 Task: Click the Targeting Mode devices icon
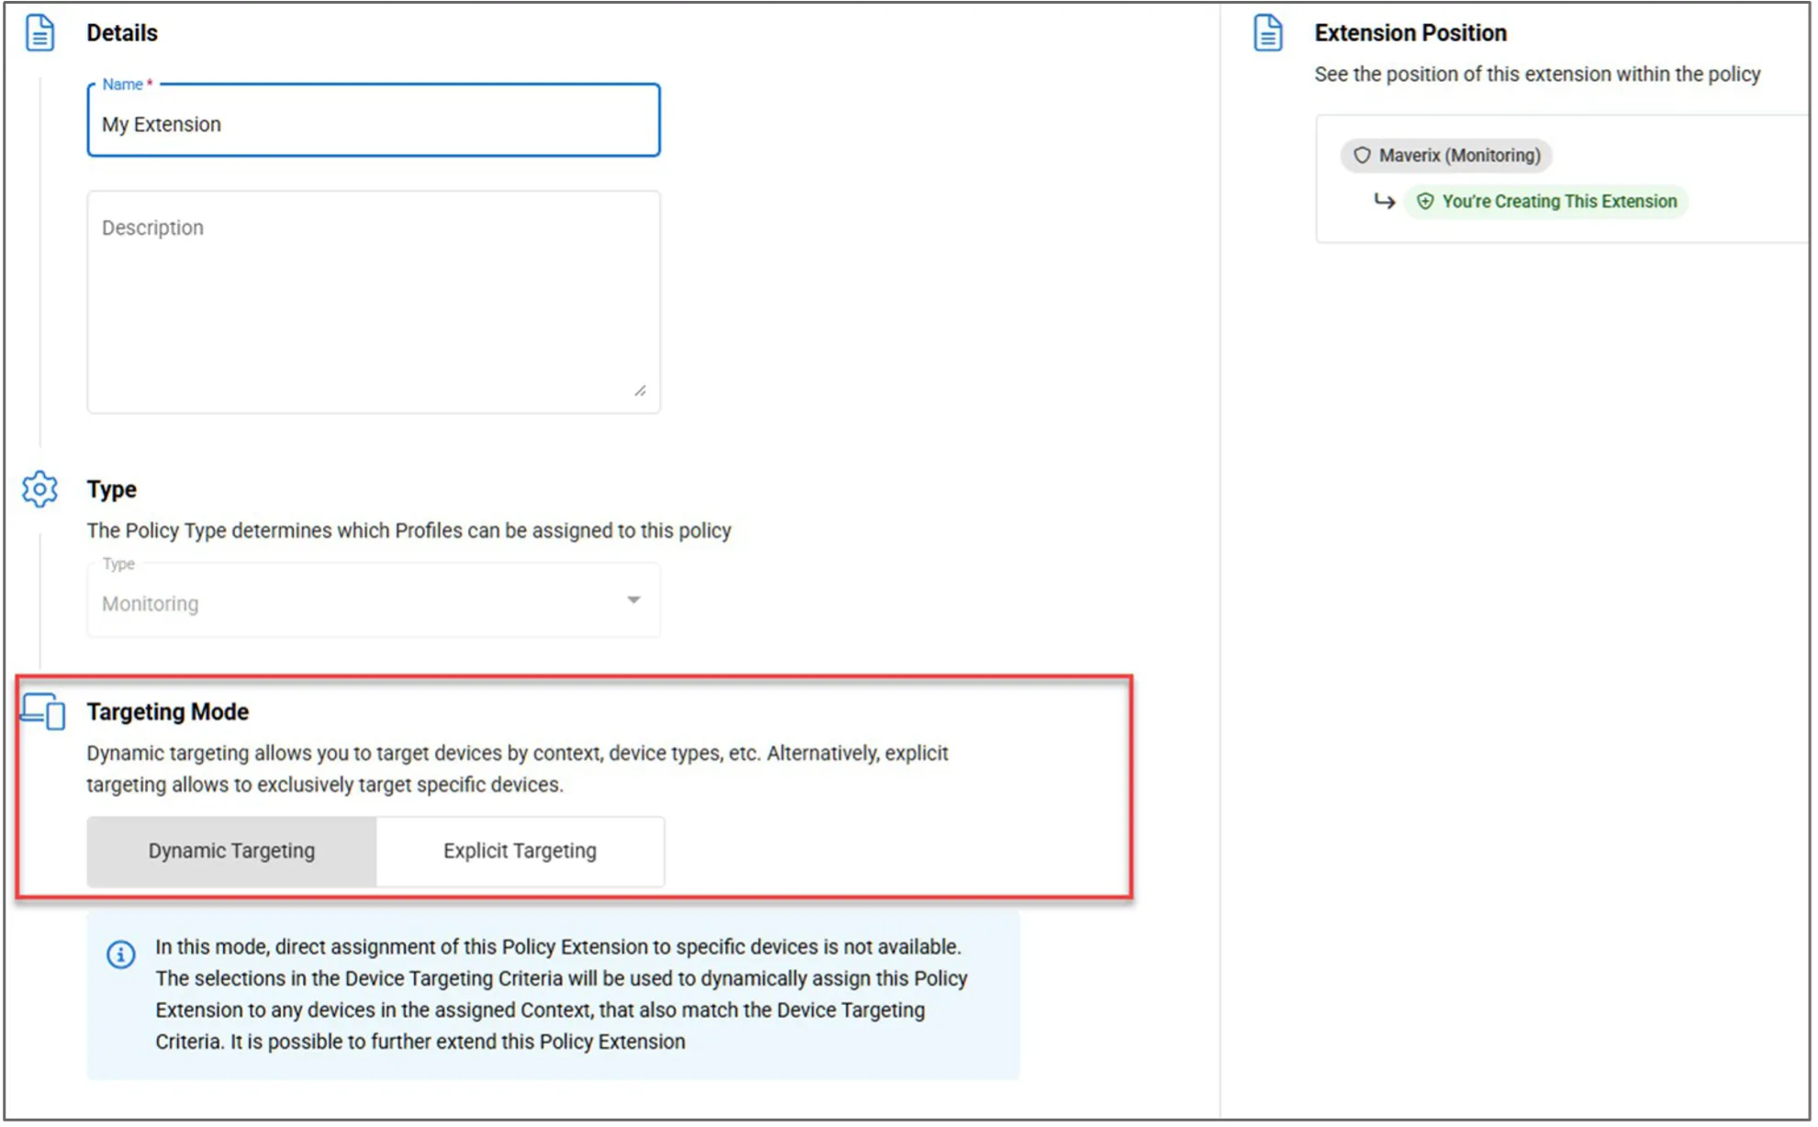[x=43, y=711]
